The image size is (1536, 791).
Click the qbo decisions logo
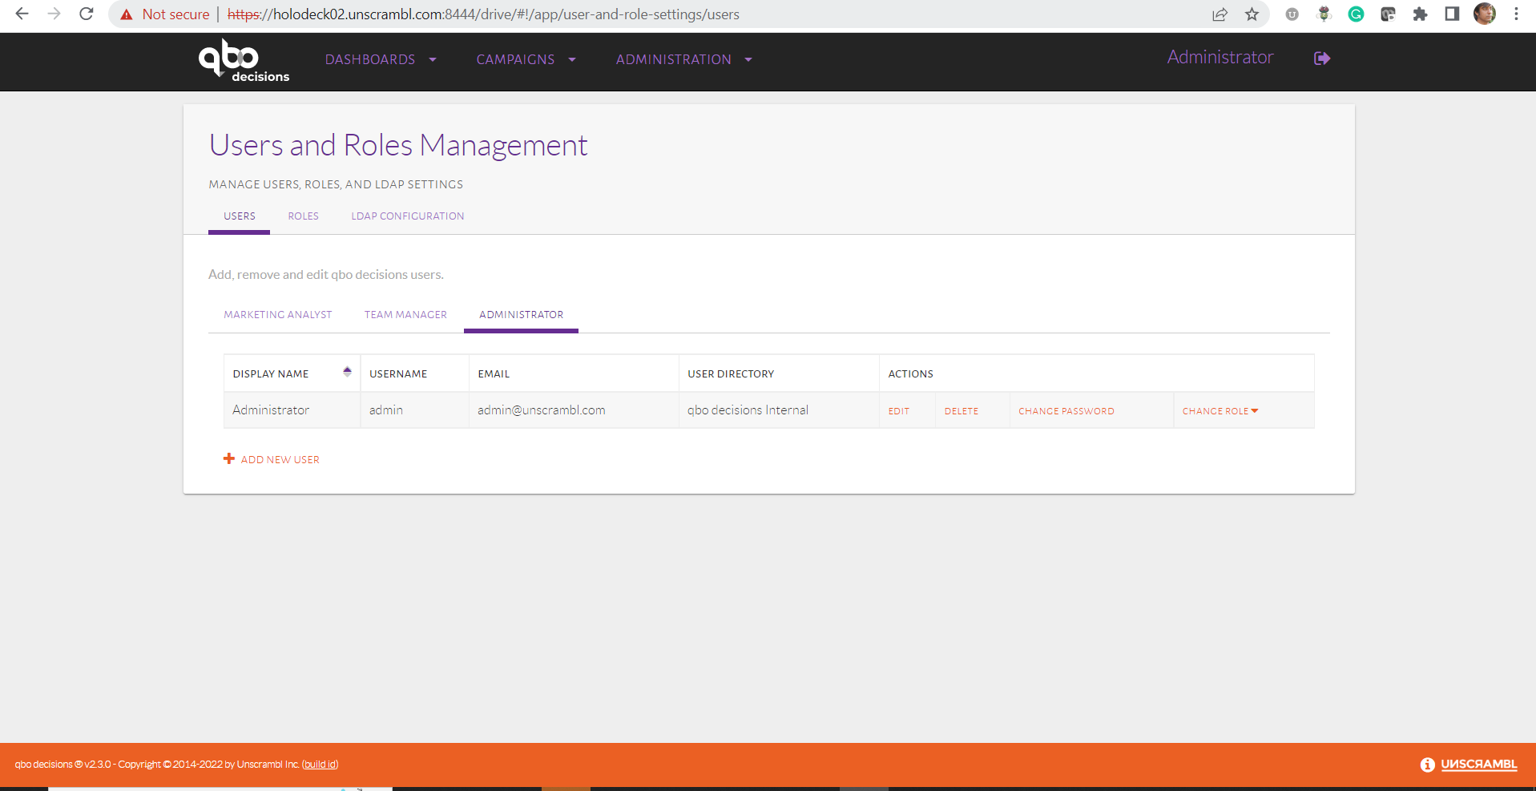click(x=244, y=60)
